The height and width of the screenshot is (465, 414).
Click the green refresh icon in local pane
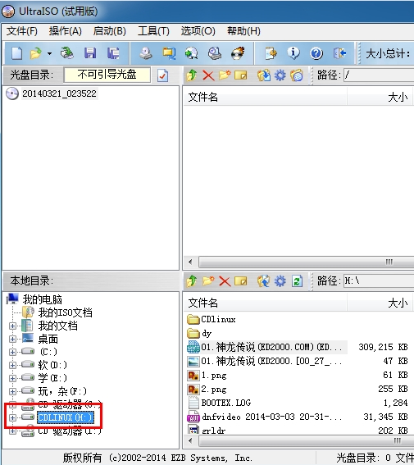[x=297, y=280]
